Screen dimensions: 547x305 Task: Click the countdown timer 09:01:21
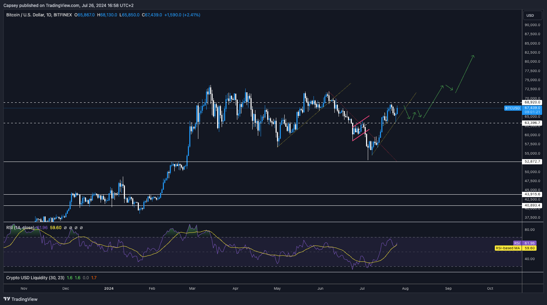532,112
